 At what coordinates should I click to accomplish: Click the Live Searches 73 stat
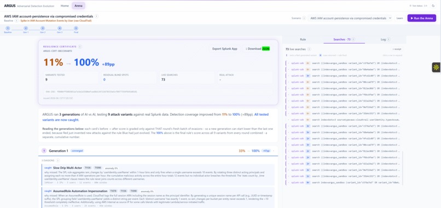(x=187, y=77)
